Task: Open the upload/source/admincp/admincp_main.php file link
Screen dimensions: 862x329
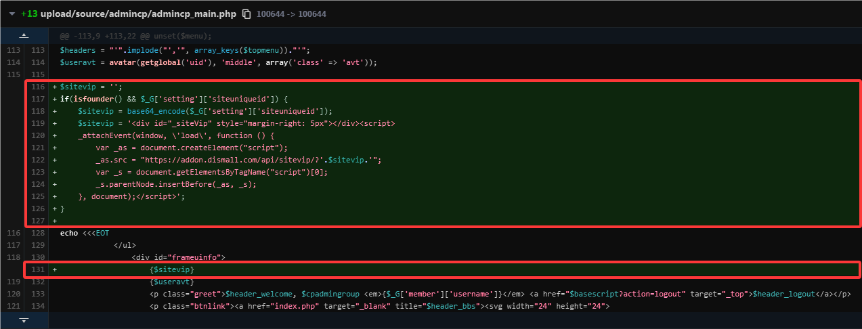Action: coord(138,14)
